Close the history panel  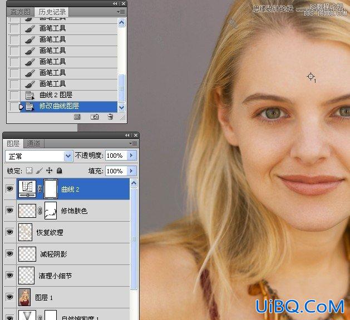click(124, 3)
